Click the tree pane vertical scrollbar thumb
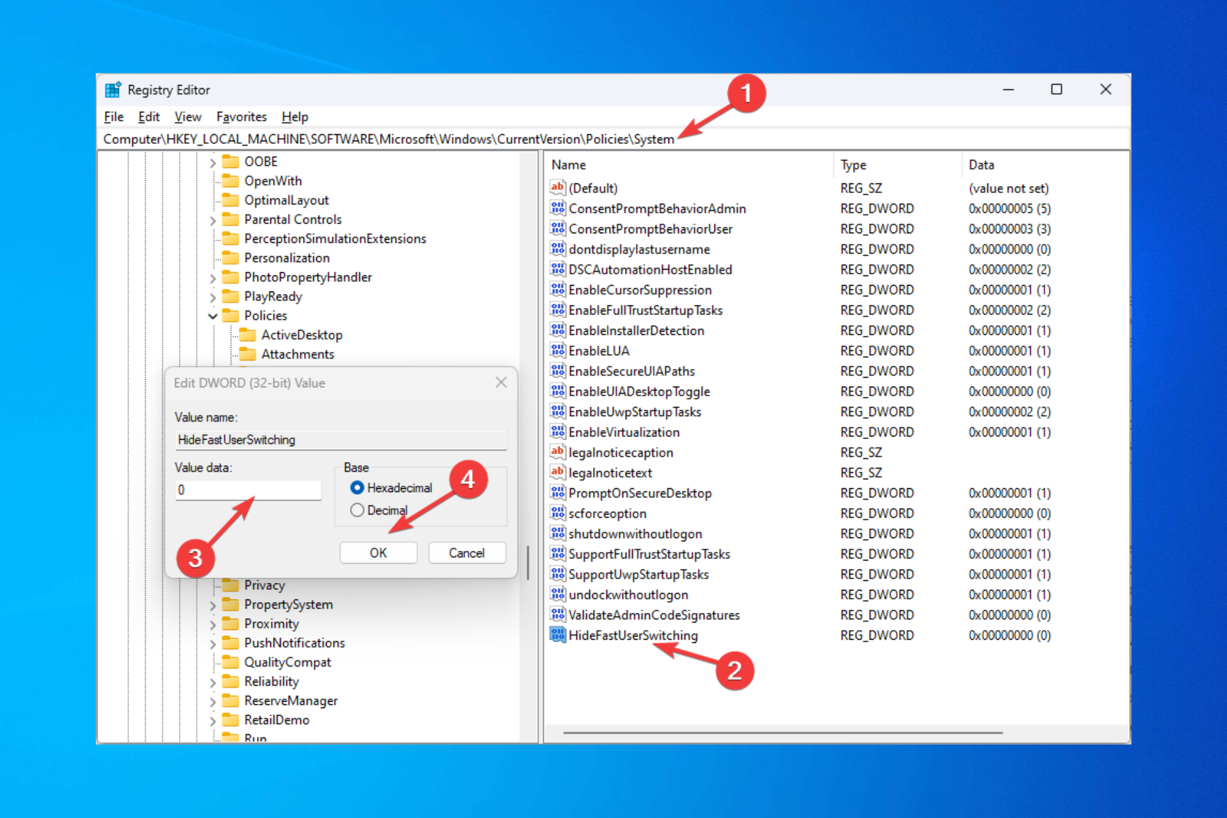1227x818 pixels. point(528,562)
